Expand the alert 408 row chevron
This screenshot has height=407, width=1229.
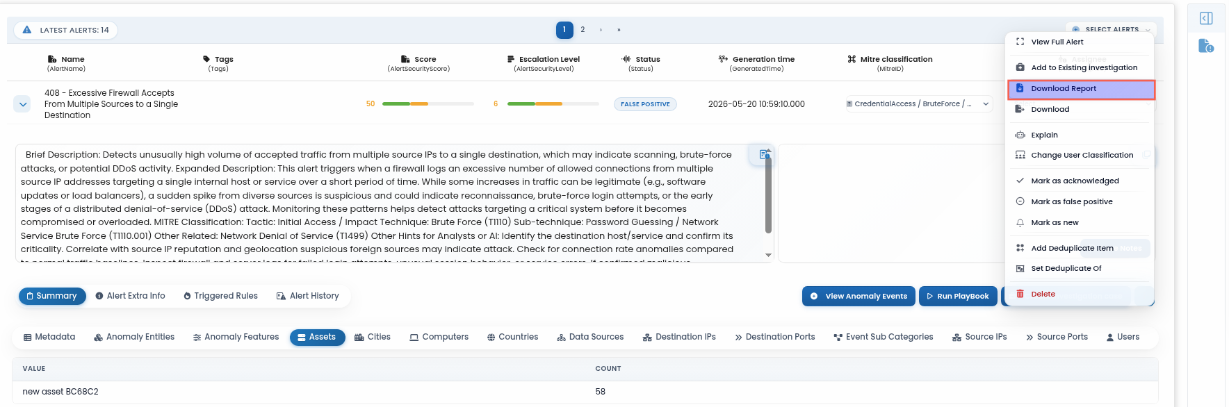click(x=22, y=104)
